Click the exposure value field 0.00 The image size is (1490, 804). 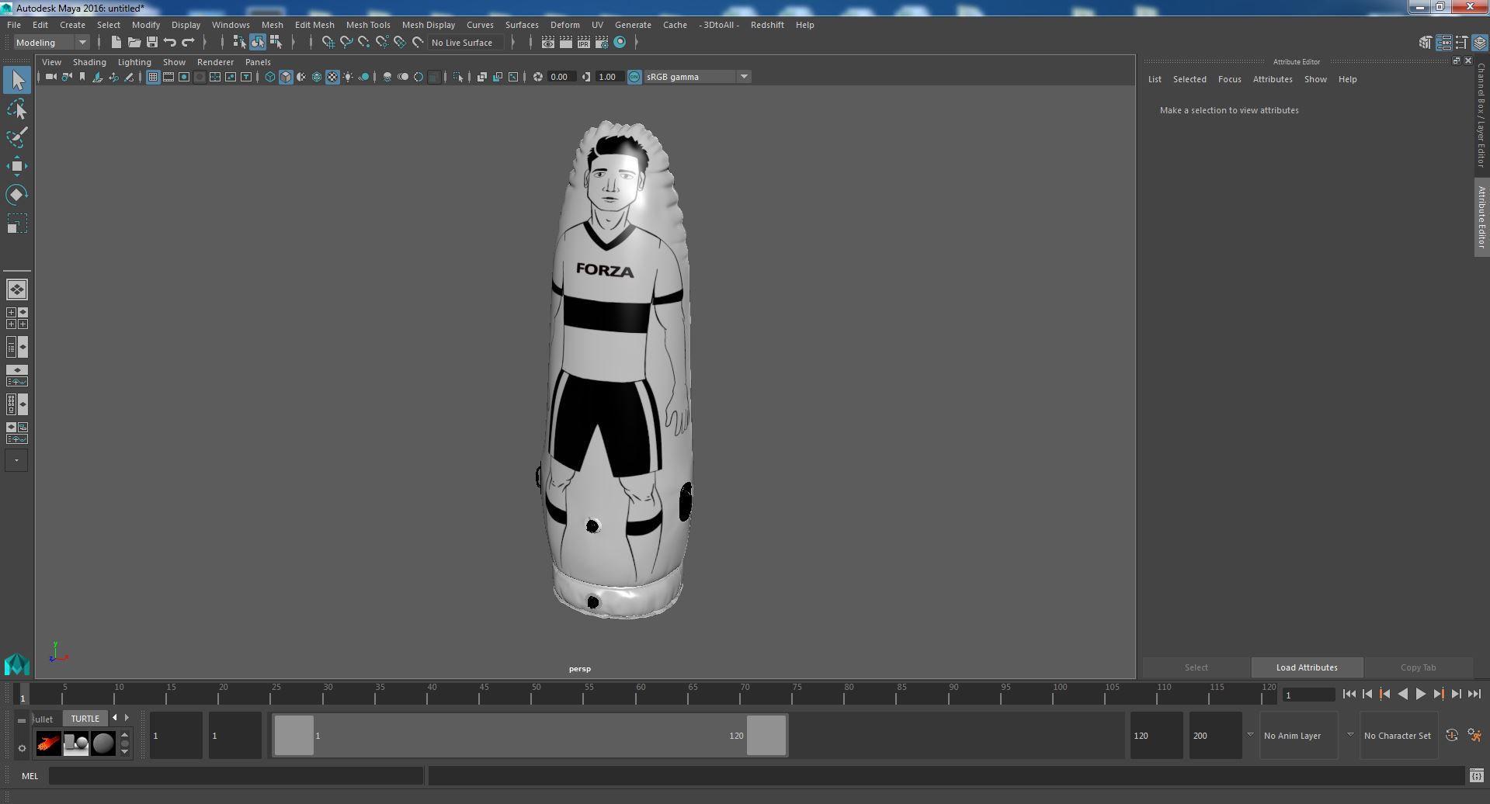pyautogui.click(x=561, y=77)
